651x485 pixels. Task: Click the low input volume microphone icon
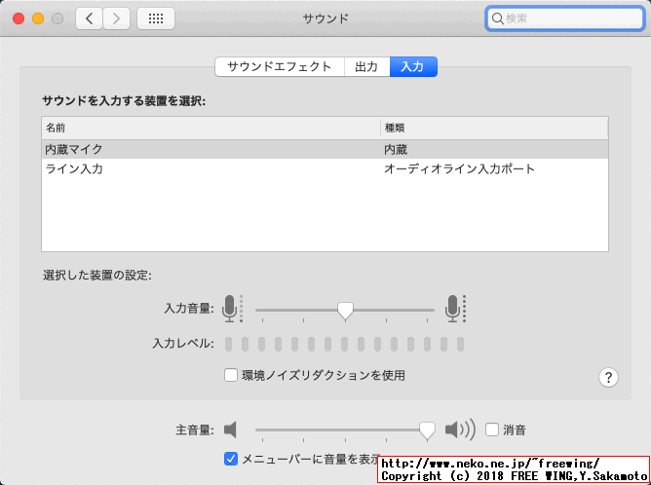click(x=233, y=309)
